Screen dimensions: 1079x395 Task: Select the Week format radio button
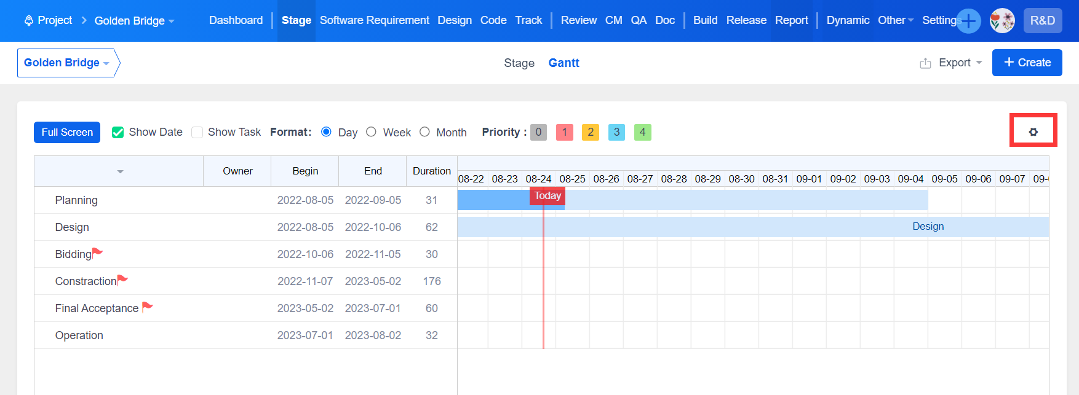click(x=371, y=132)
